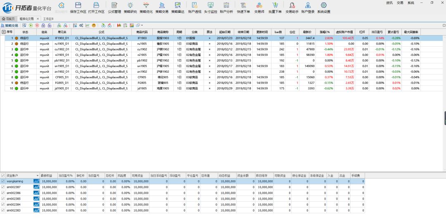Viewport: 446px width, 224px height.
Task: Open workspace via 打开工作区 icon
Action: point(96,5)
